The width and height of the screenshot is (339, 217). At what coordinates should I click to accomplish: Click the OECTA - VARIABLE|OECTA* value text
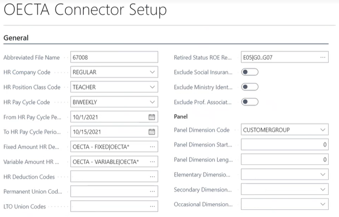click(106, 162)
